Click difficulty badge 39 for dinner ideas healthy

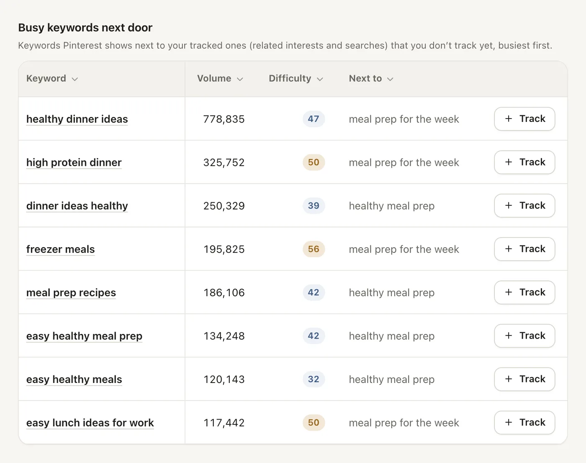tap(314, 206)
